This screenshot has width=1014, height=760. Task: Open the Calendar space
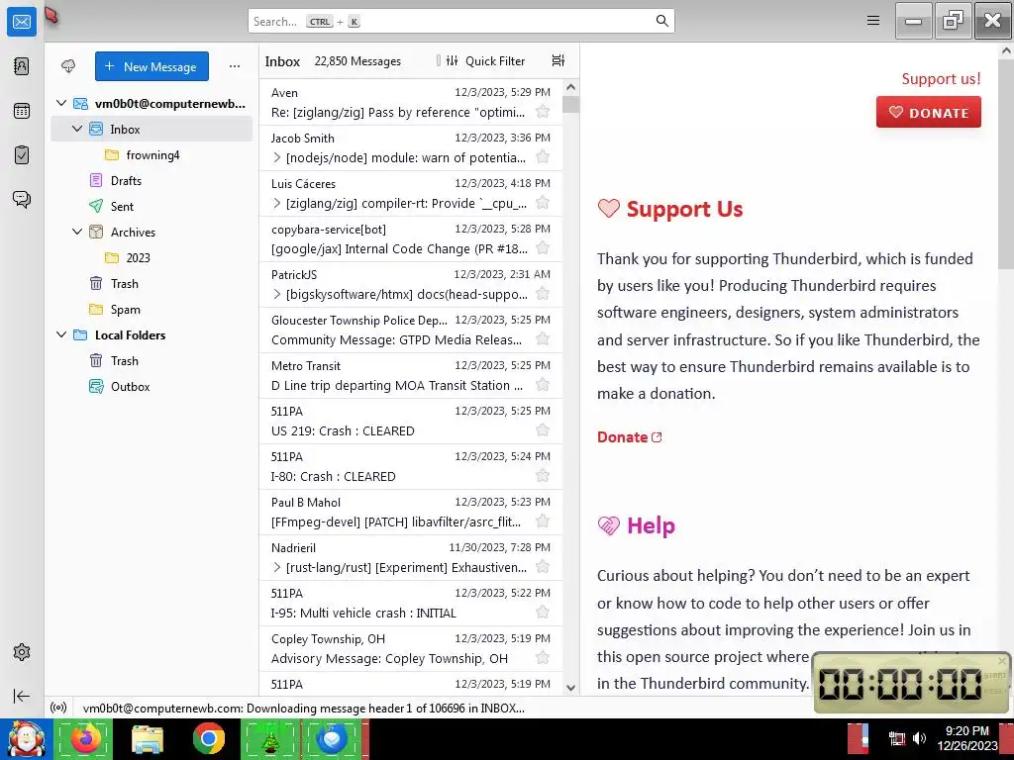(22, 111)
